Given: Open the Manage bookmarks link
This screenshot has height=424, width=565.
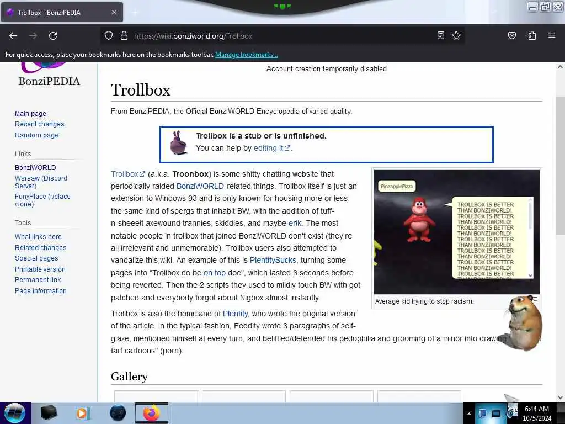Looking at the screenshot, I should pyautogui.click(x=247, y=55).
